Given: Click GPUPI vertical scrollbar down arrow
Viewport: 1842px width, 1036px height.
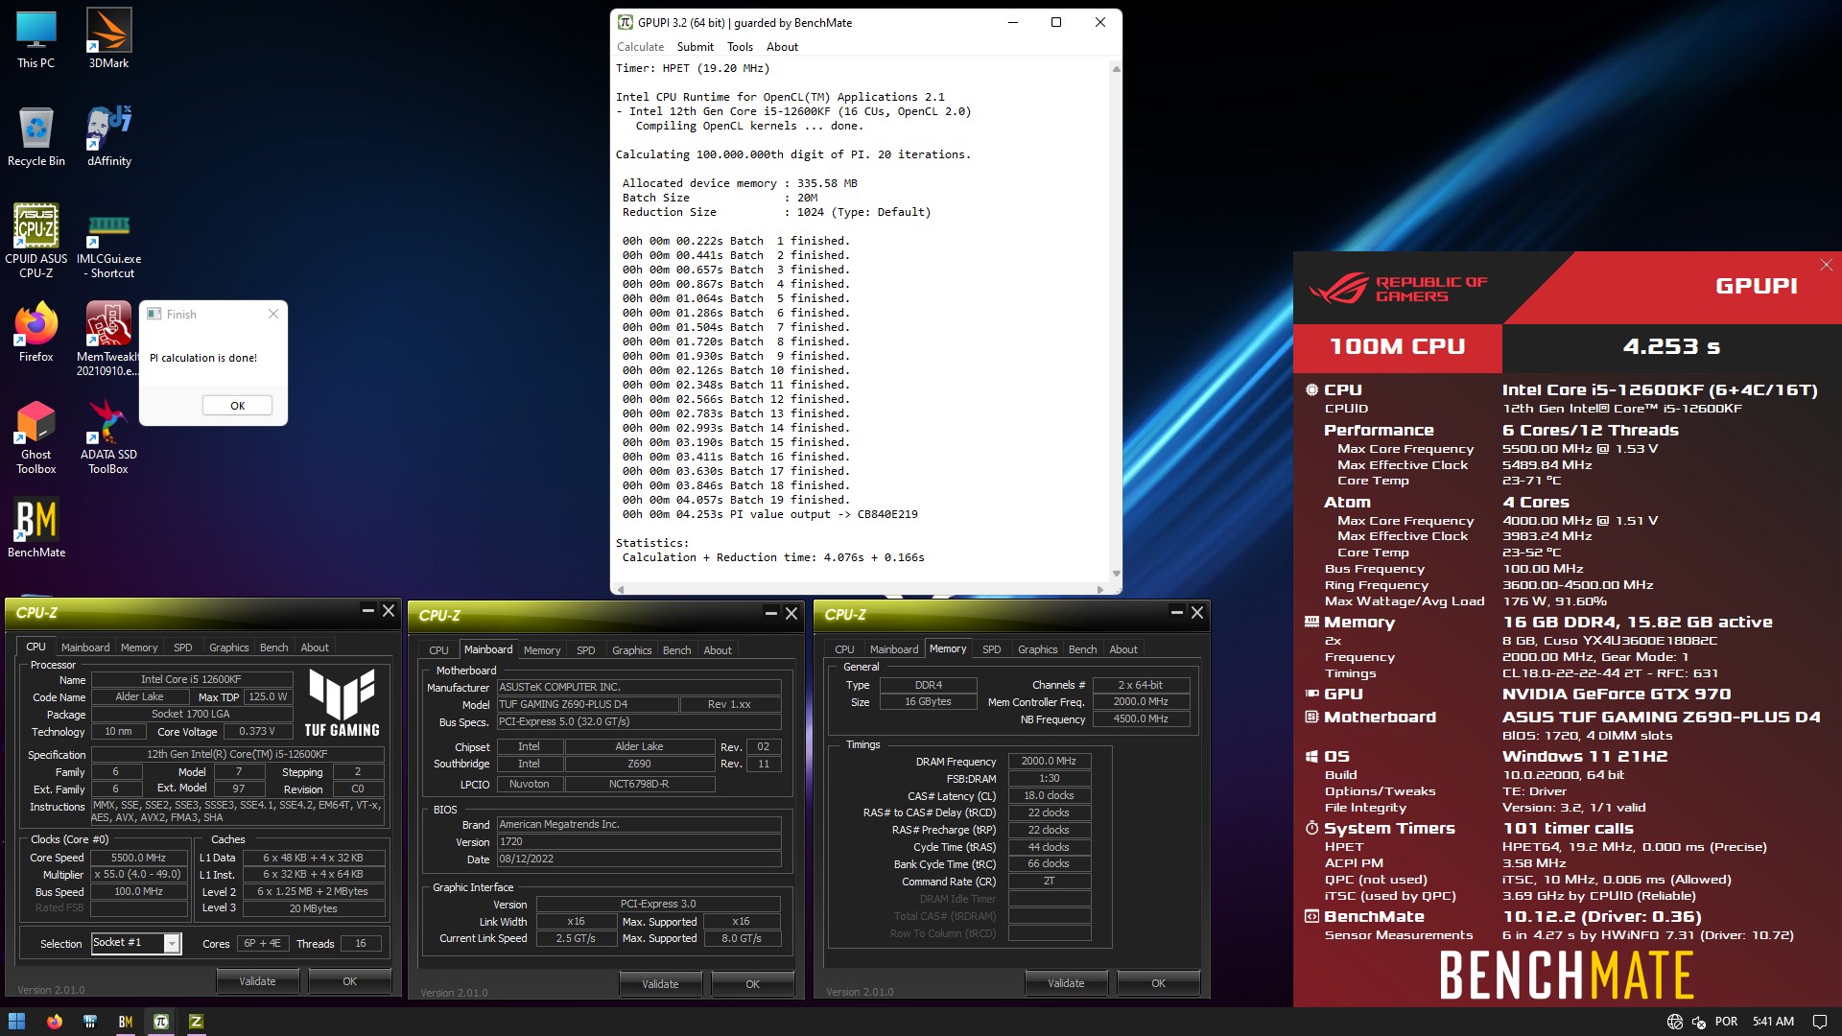Looking at the screenshot, I should tap(1116, 574).
